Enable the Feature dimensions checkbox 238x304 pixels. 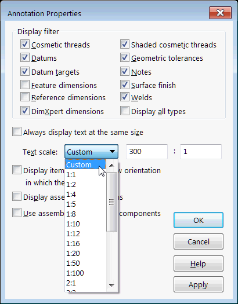(25, 85)
